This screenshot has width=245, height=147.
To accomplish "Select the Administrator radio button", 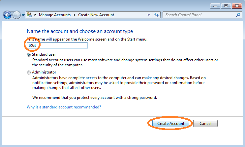I will [29, 73].
